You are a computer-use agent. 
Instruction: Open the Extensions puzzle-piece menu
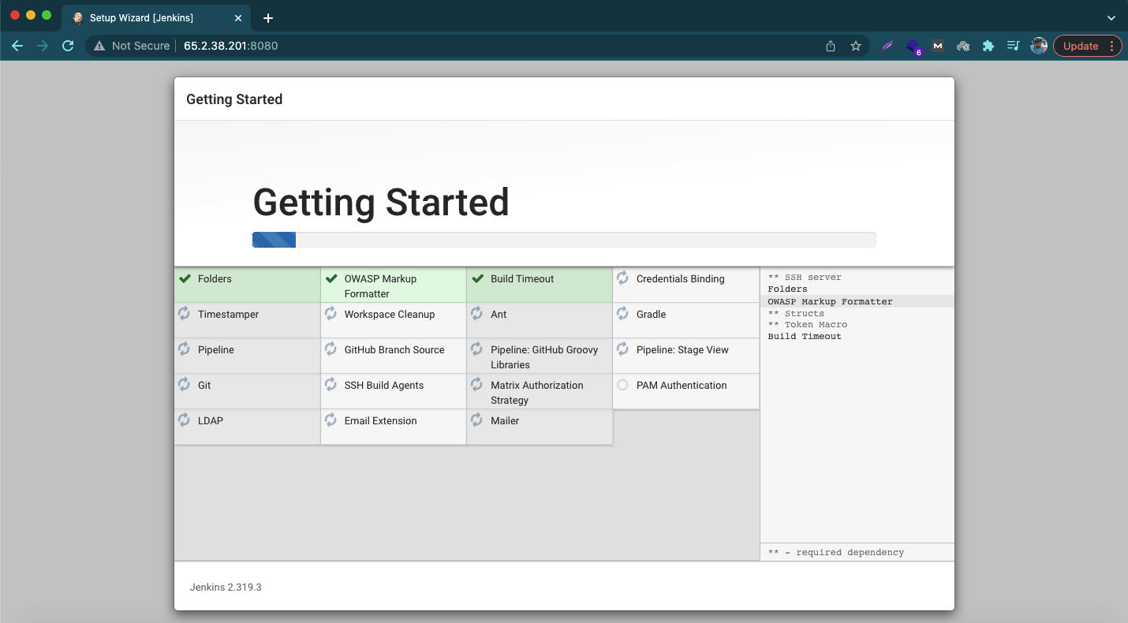[x=988, y=46]
